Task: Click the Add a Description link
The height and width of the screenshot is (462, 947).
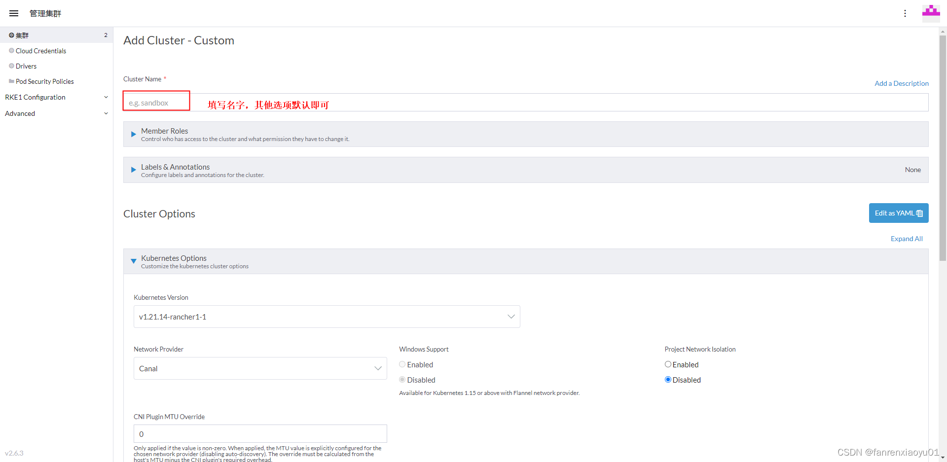Action: pyautogui.click(x=902, y=83)
